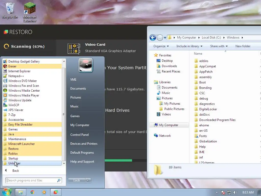
Task: Launch Google Chrome from the taskbar
Action: (x=32, y=192)
